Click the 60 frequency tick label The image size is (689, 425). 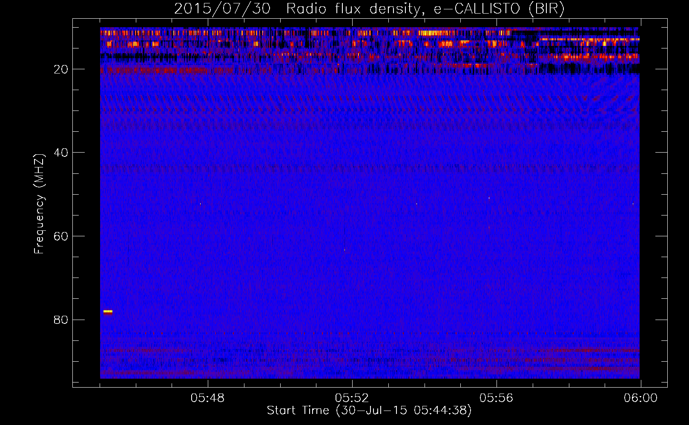(x=61, y=236)
